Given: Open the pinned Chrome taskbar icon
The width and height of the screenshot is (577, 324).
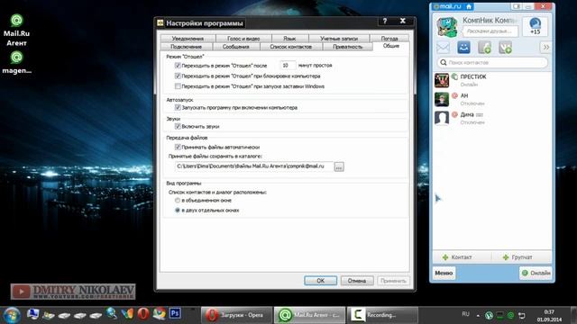Looking at the screenshot, I should 160,314.
